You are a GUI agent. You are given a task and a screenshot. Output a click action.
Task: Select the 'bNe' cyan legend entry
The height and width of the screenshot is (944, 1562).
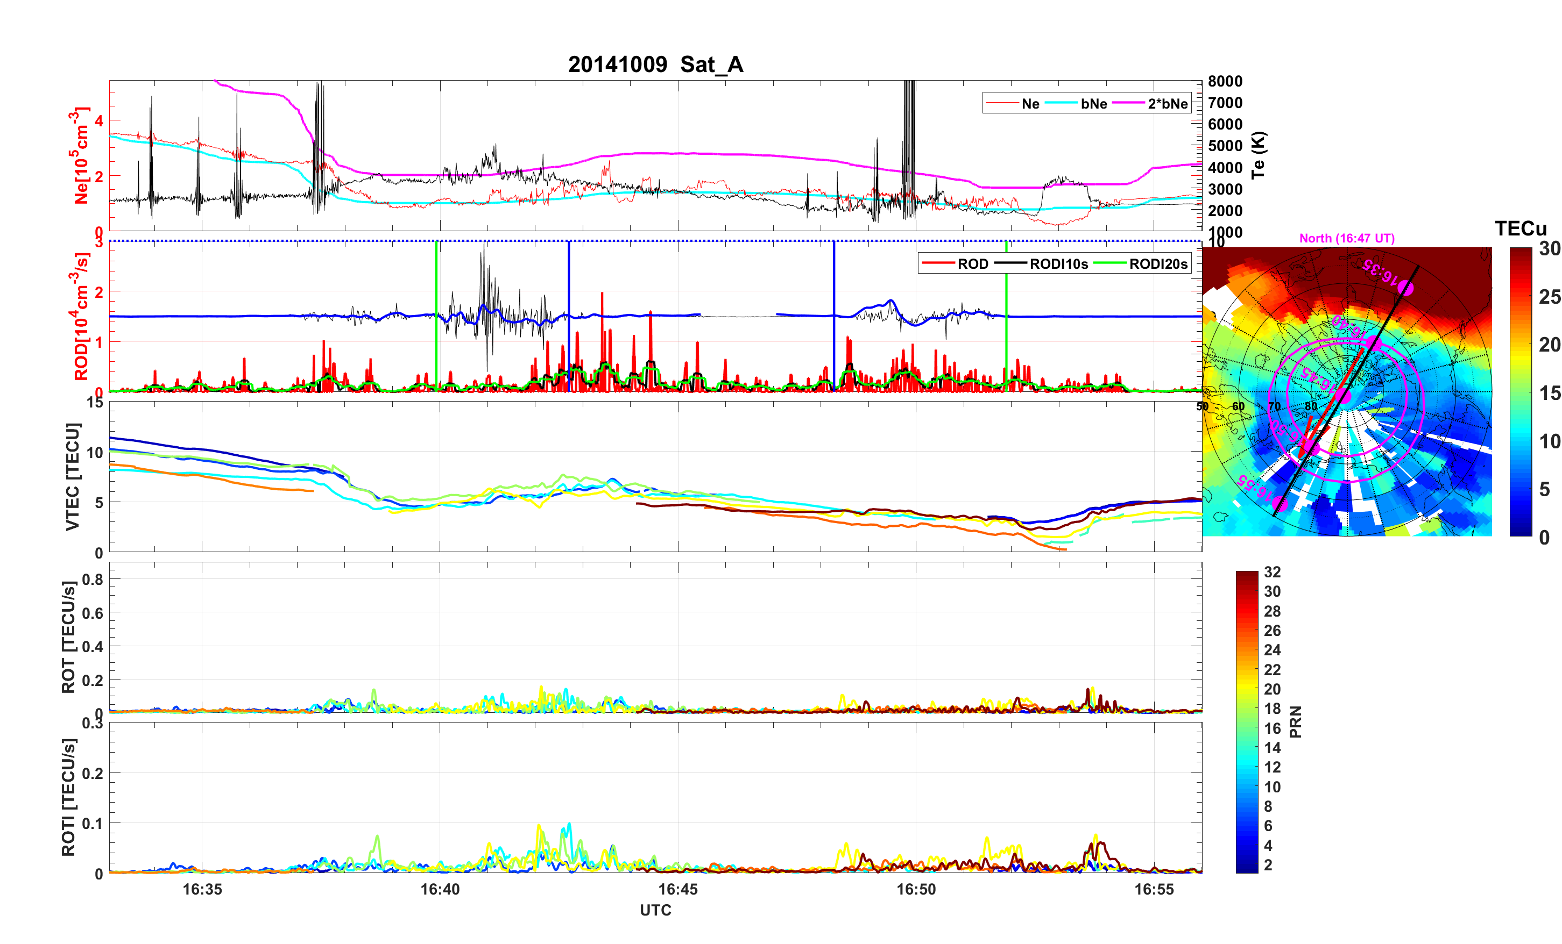pos(1093,104)
